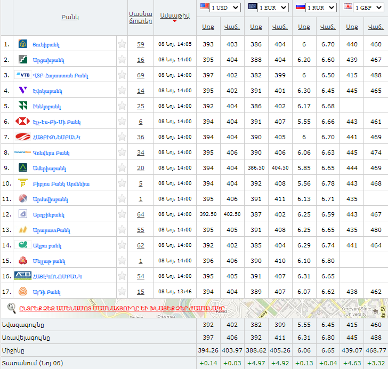Click the orange ID Bank logo in row 17
Image resolution: width=388 pixels, height=369 pixels.
tap(23, 292)
